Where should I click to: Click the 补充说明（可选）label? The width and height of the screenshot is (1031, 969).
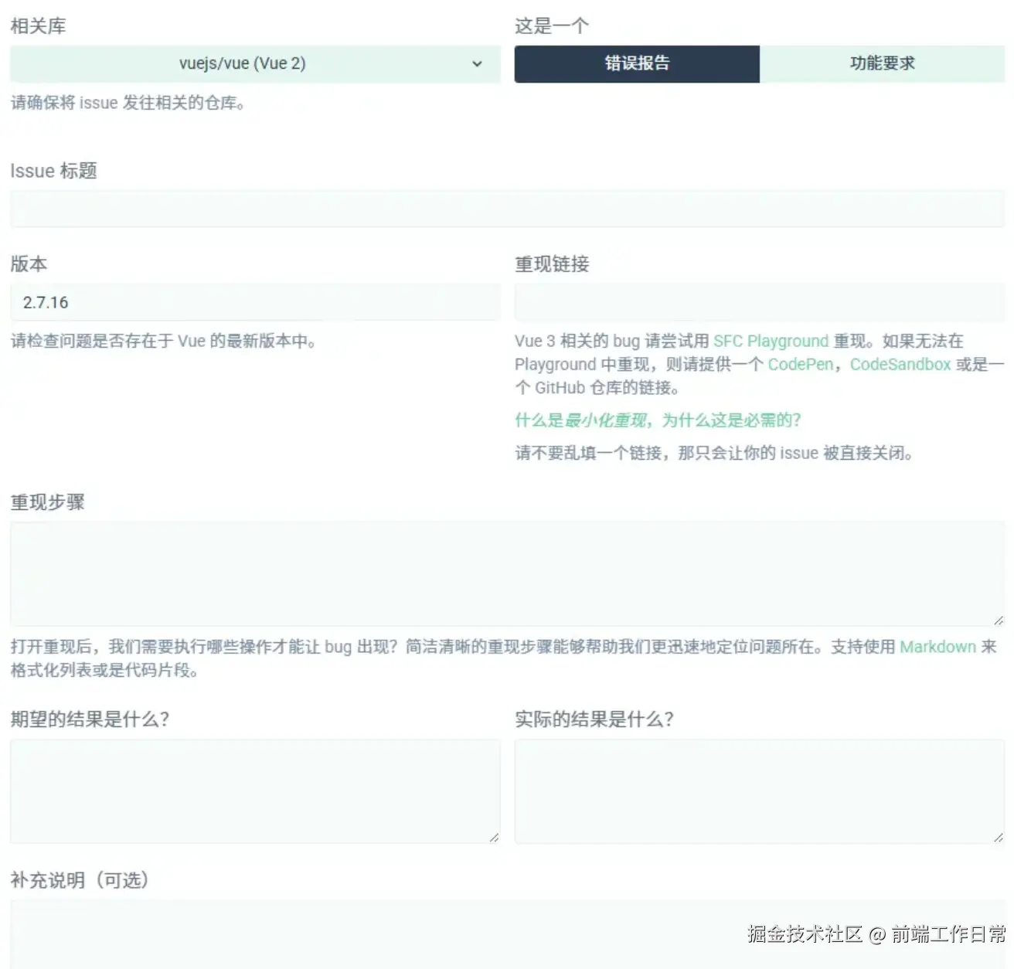[x=80, y=880]
